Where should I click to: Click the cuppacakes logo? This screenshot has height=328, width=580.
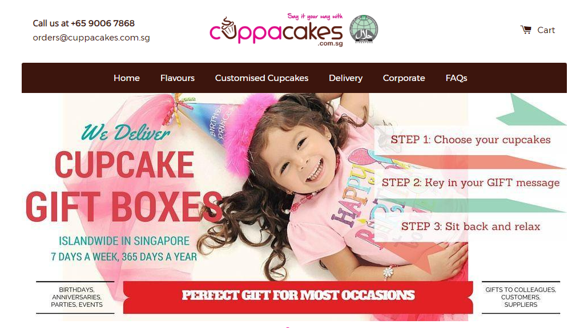click(x=276, y=30)
